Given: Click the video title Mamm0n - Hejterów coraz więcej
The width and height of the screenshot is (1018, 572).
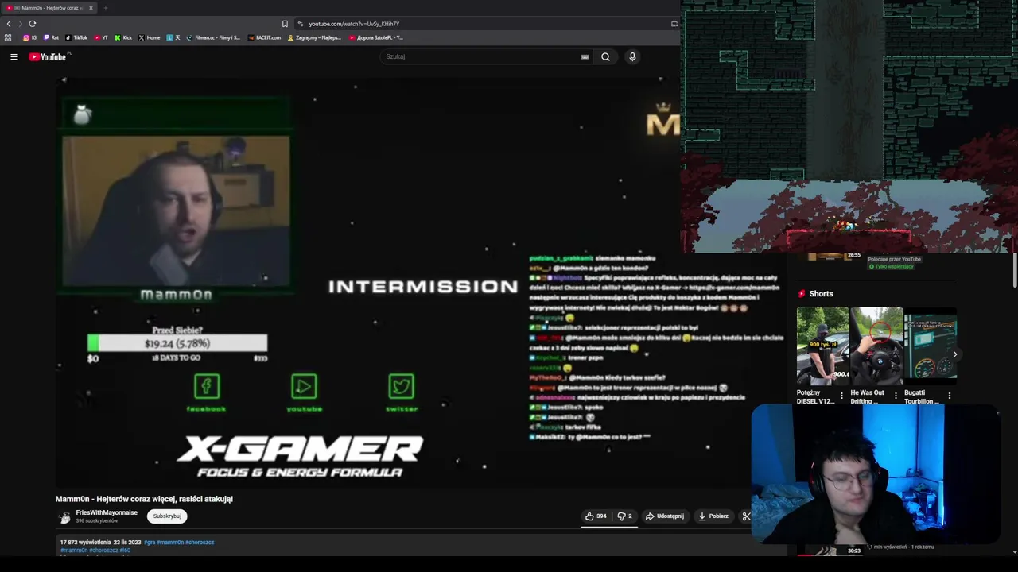Looking at the screenshot, I should 144,499.
